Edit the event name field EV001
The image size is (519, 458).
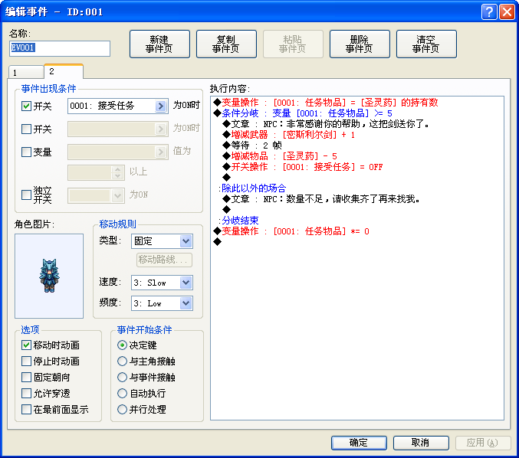pos(60,48)
